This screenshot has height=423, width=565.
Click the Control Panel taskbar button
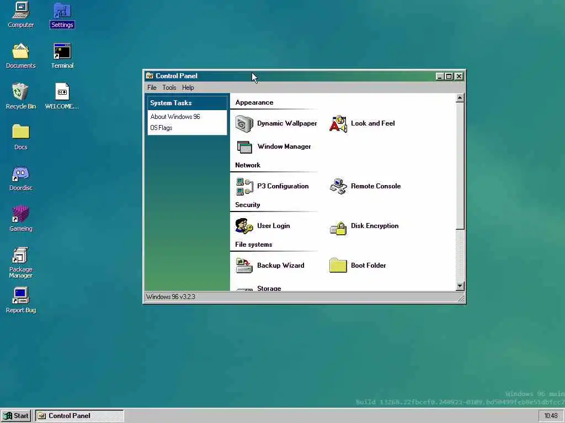coord(79,416)
